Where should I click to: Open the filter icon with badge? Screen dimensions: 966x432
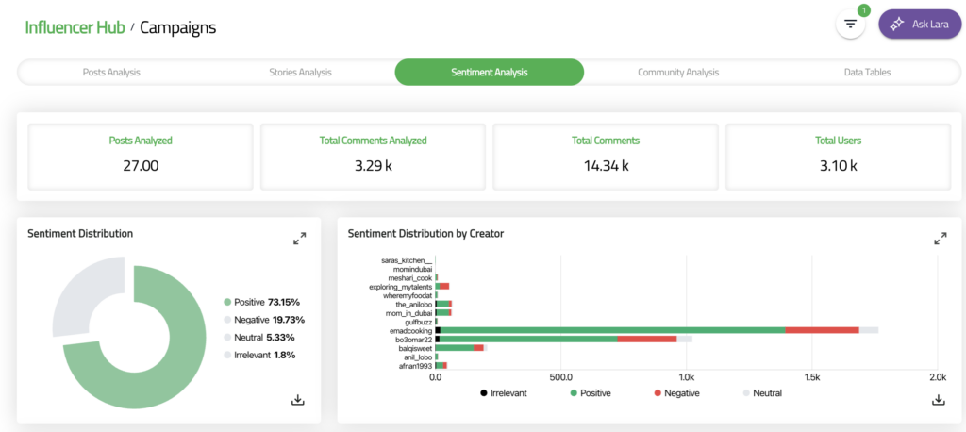tap(850, 24)
